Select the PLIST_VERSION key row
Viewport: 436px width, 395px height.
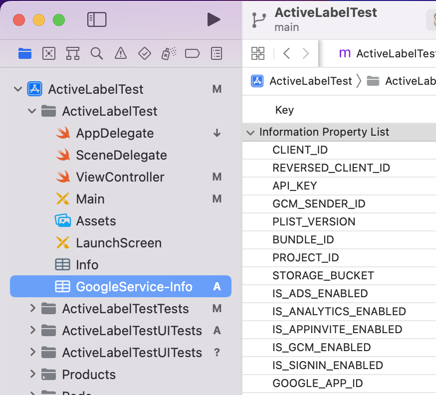[x=339, y=222]
